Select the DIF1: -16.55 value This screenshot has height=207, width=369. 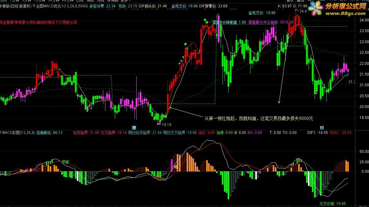[x=318, y=133]
